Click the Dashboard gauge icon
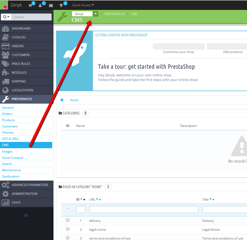Viewport: 247px width, 240px height. tap(5, 28)
